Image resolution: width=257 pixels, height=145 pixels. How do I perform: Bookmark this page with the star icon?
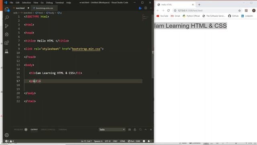click(239, 10)
